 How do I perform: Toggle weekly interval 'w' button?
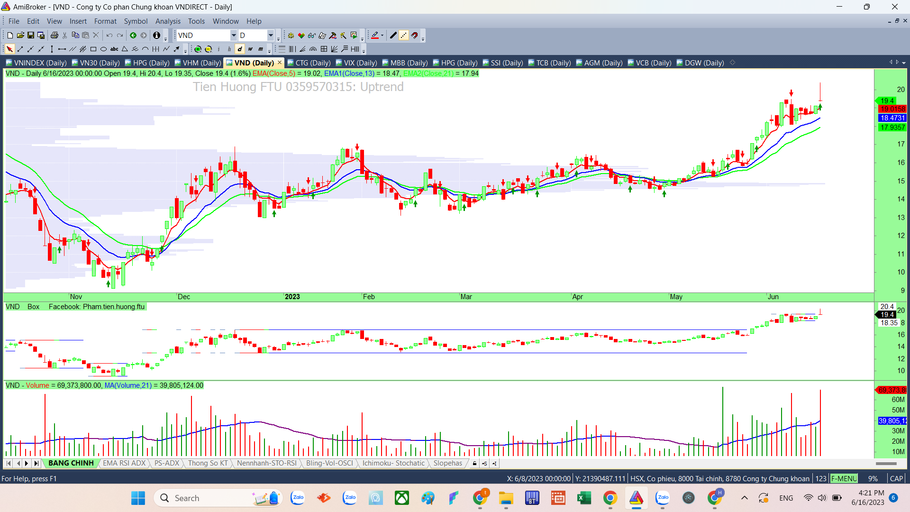pos(250,49)
